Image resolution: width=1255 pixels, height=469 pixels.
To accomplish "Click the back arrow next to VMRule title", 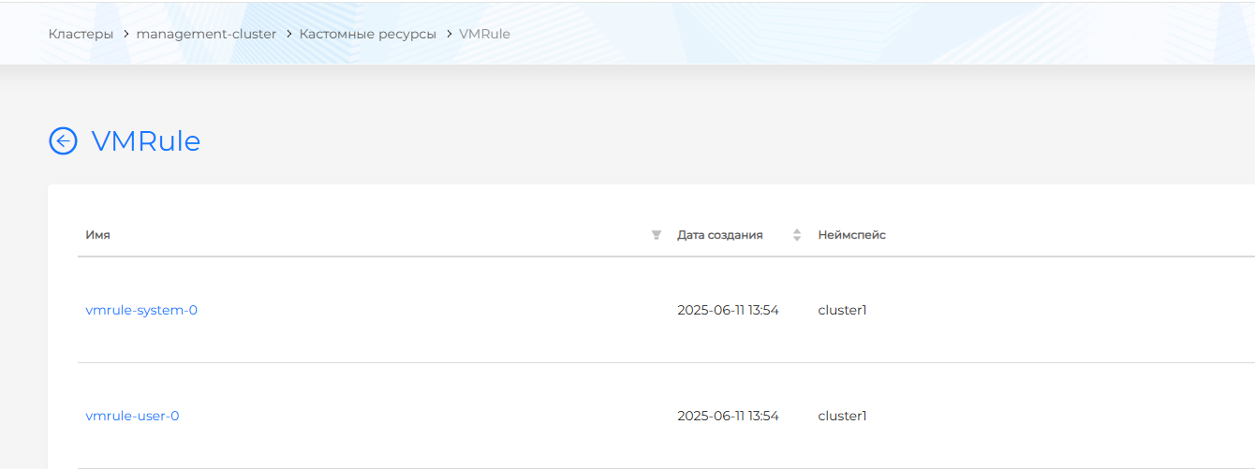I will coord(63,141).
